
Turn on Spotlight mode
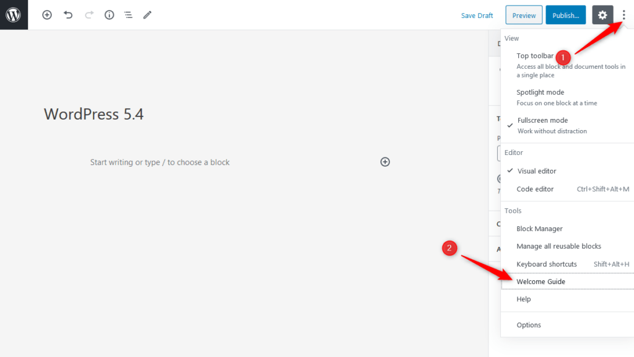click(x=567, y=97)
